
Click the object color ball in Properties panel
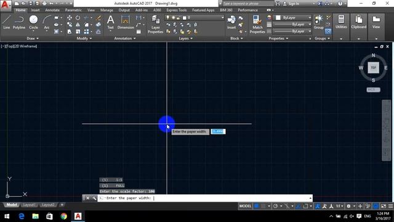(x=269, y=18)
